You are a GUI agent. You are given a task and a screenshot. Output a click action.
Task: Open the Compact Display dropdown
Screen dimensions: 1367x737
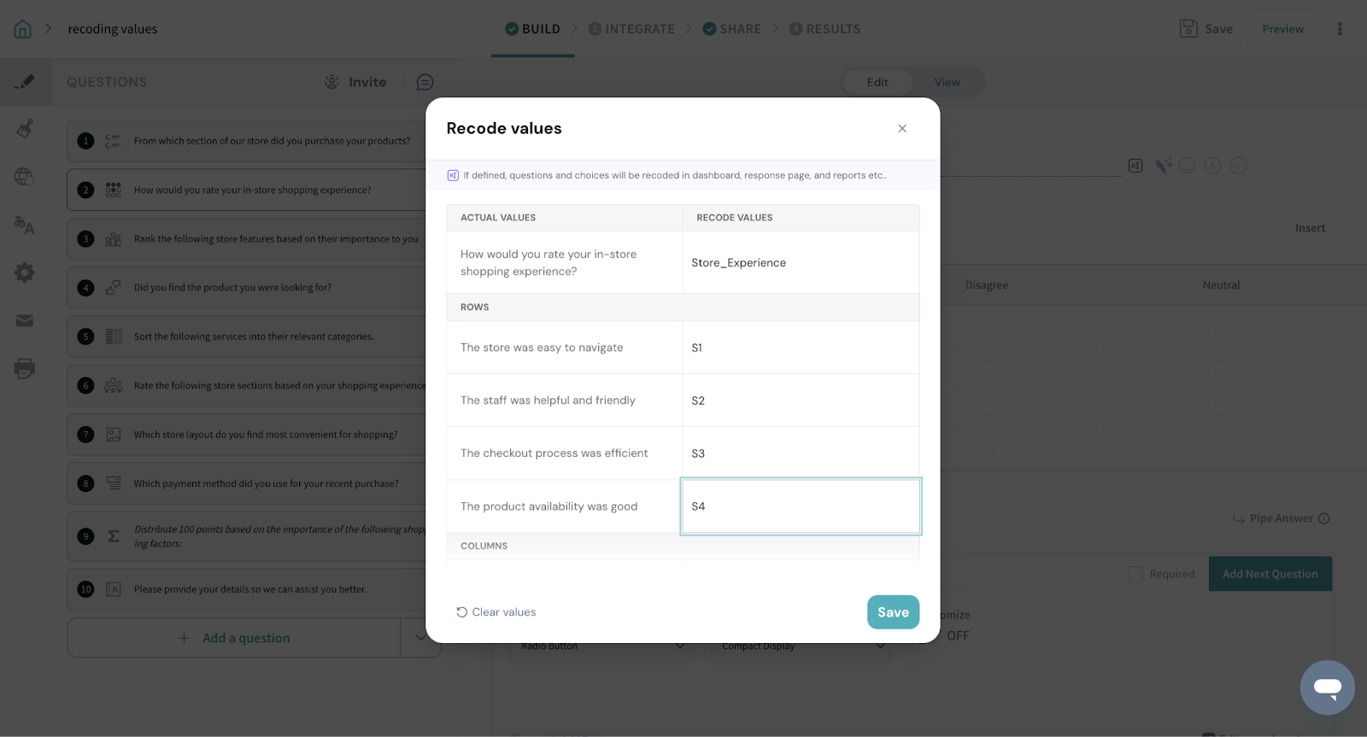[x=802, y=646]
